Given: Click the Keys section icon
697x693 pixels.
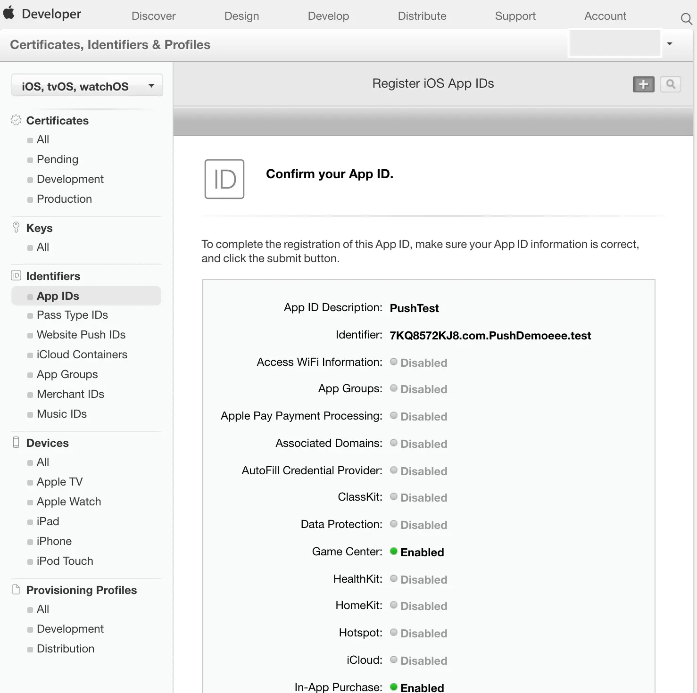Looking at the screenshot, I should pyautogui.click(x=16, y=228).
